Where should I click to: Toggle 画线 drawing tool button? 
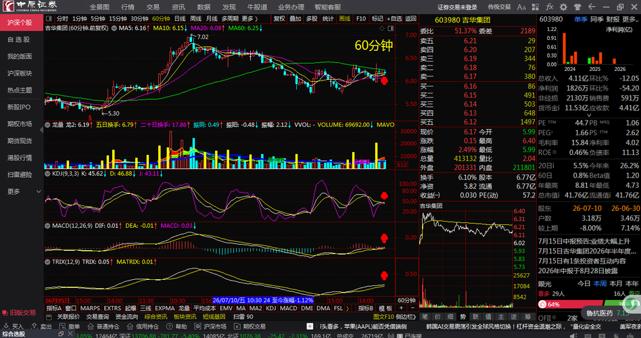345,18
